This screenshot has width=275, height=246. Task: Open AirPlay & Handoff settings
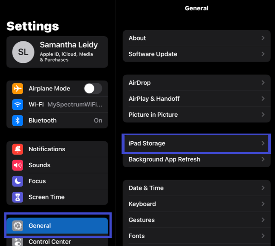(197, 99)
